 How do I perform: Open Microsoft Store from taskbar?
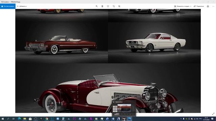[30, 119]
